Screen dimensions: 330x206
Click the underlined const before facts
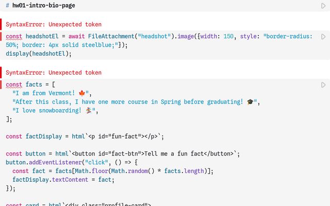[14, 84]
